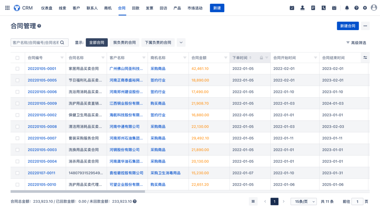Click filter icon in 合同金额 column
The height and width of the screenshot is (213, 380).
click(x=226, y=58)
